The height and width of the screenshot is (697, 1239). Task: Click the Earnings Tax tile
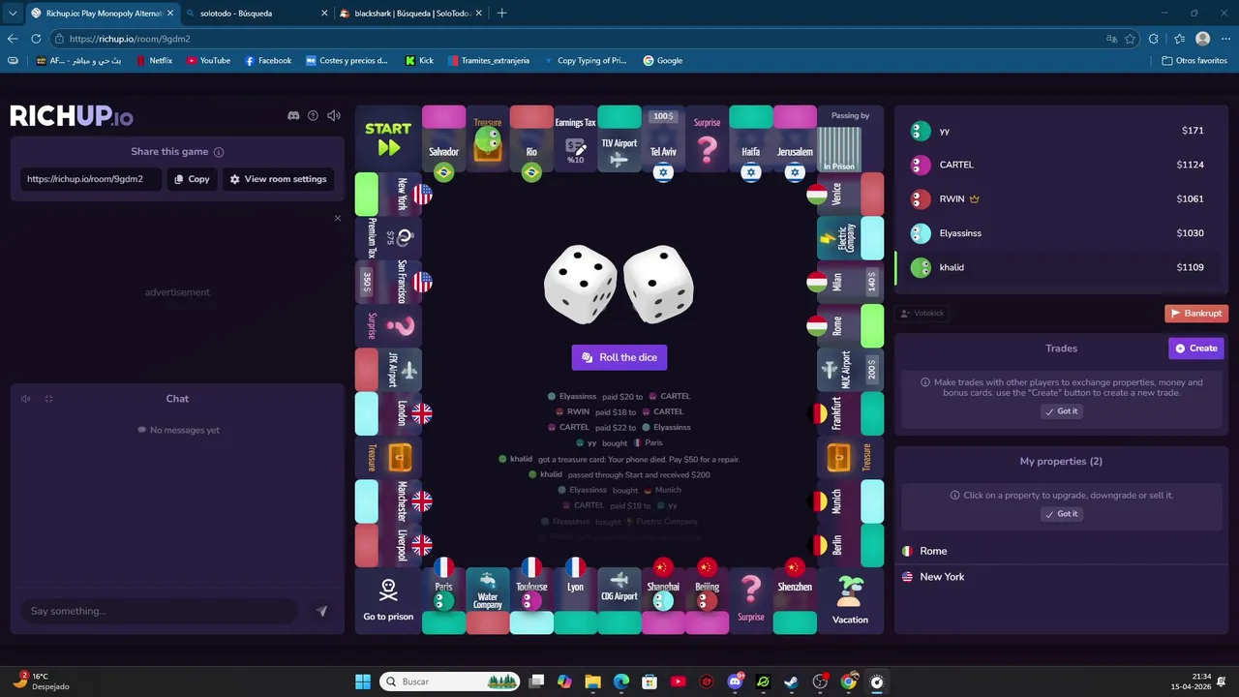575,139
